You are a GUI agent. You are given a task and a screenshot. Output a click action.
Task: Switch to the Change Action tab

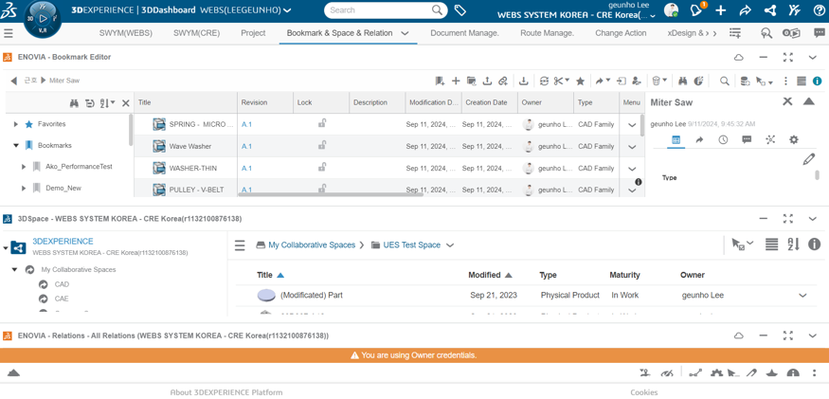[621, 33]
